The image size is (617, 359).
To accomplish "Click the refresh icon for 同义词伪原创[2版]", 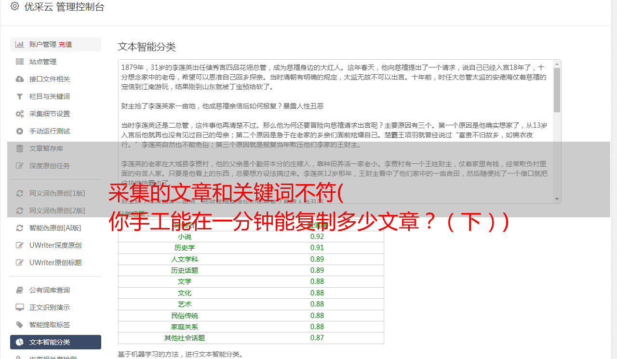I will pyautogui.click(x=20, y=211).
